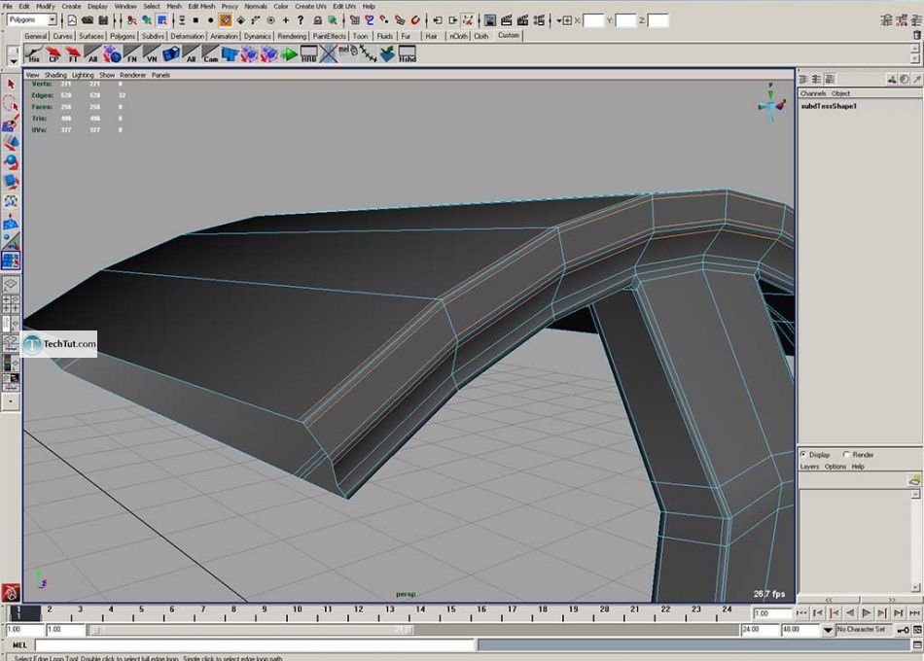Click the Hshd shelf button
This screenshot has height=661, width=924.
coord(407,54)
